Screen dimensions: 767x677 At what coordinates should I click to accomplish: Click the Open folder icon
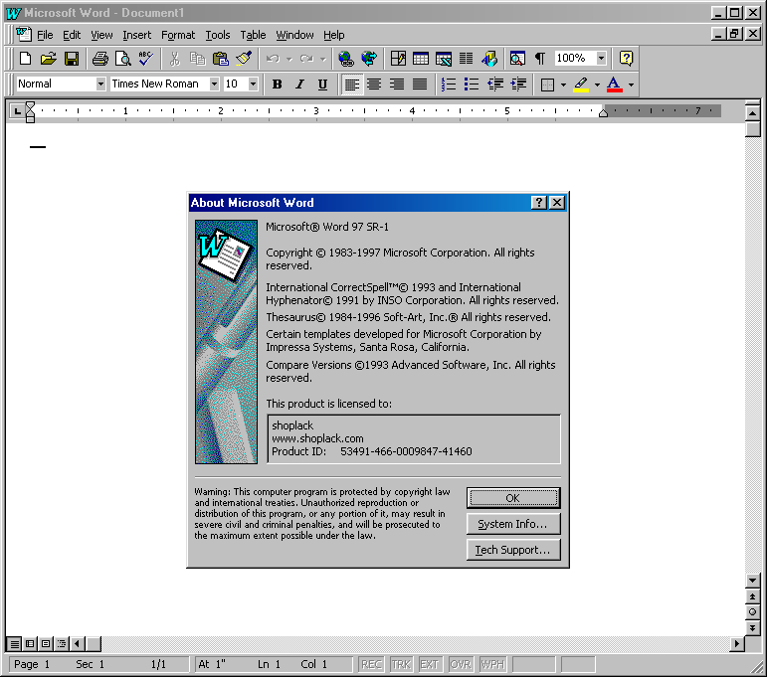click(48, 59)
